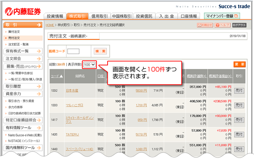Open the 投資情報 tab
The height and width of the screenshot is (159, 254).
pyautogui.click(x=55, y=16)
